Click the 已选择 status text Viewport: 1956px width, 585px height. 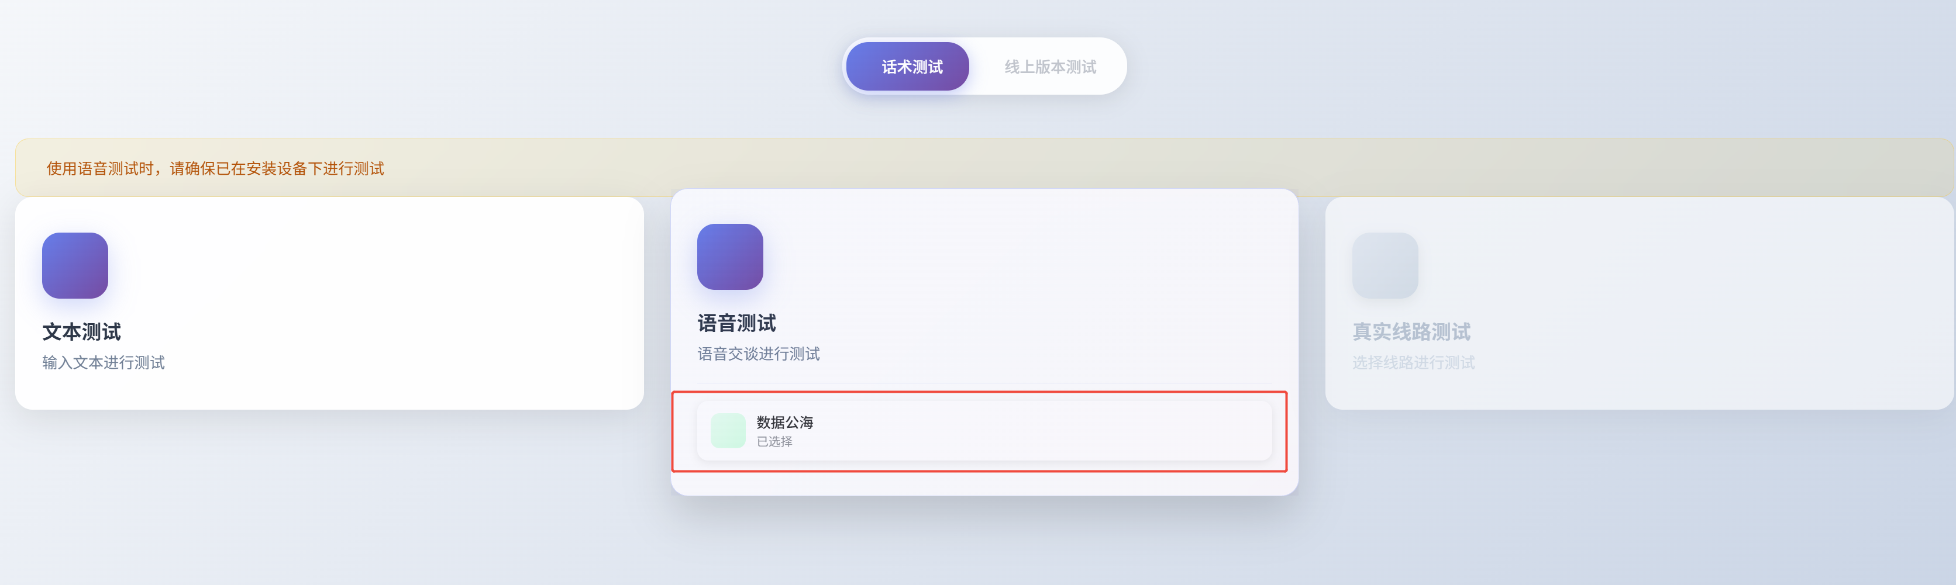pos(774,442)
